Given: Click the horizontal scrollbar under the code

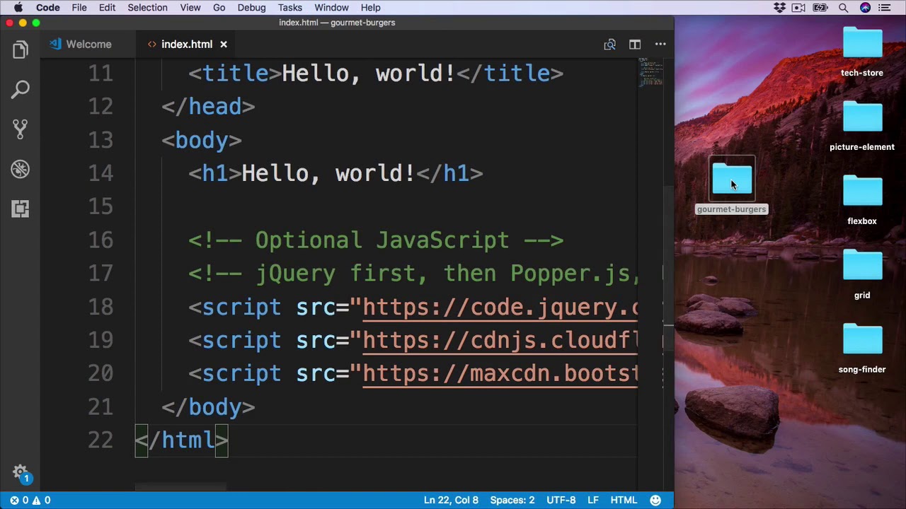Looking at the screenshot, I should point(180,486).
